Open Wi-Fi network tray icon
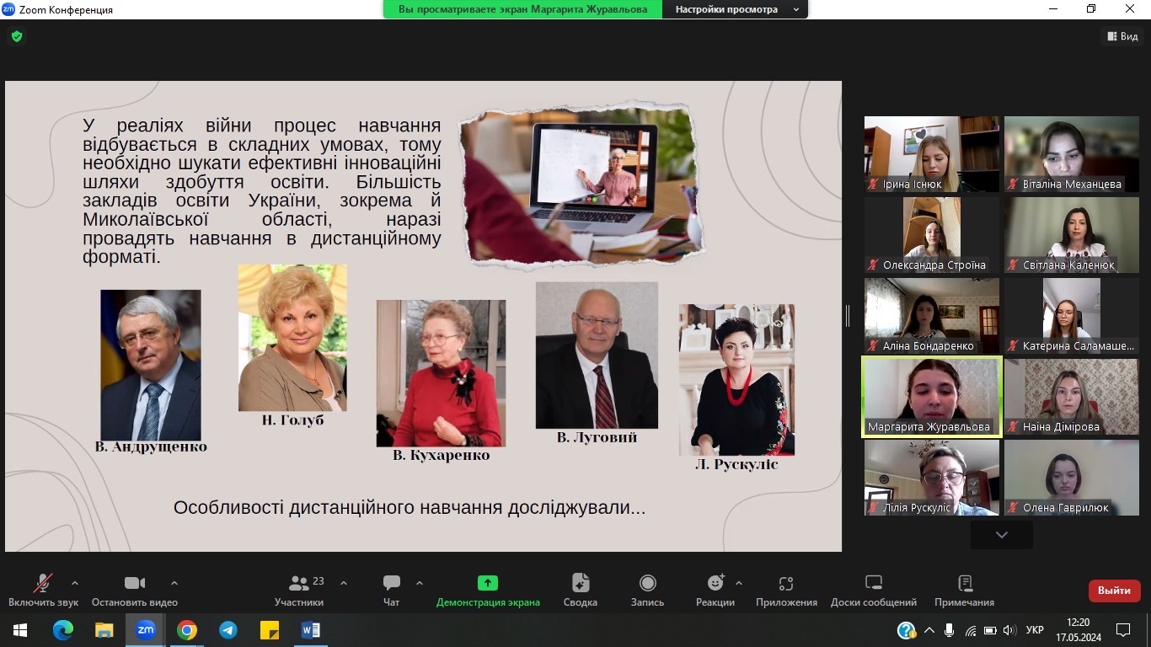The image size is (1151, 647). click(x=970, y=630)
